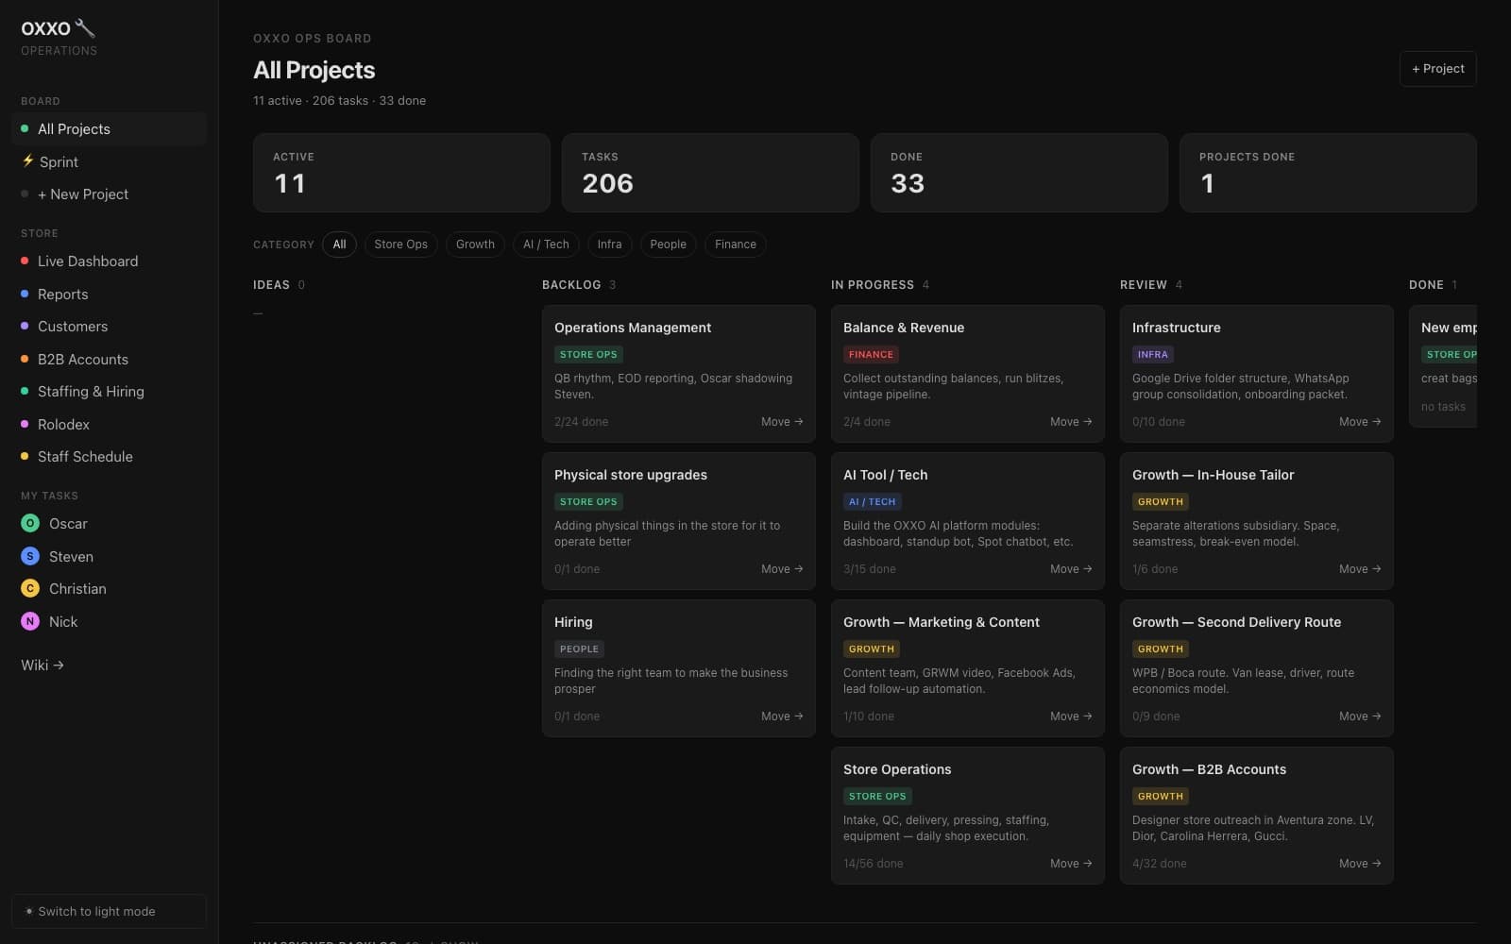
Task: Click the Sprint lightning bolt icon
Action: tap(27, 161)
